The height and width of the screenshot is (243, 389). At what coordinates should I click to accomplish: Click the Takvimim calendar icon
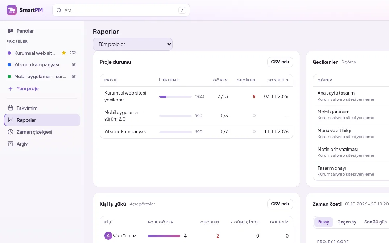(x=11, y=108)
